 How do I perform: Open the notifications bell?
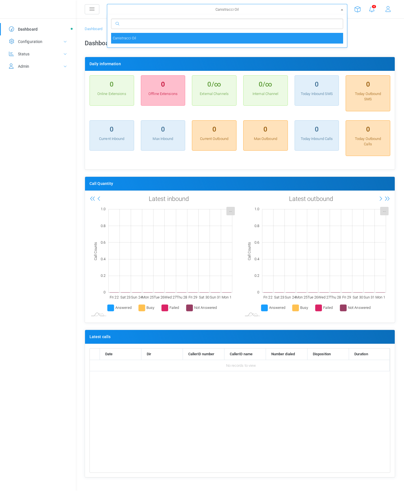[x=372, y=9]
